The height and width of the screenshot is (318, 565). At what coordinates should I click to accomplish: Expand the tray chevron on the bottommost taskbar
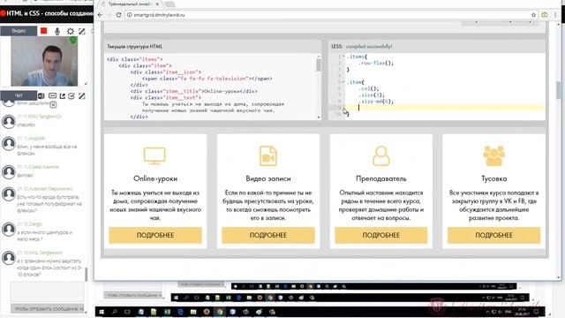(487, 312)
